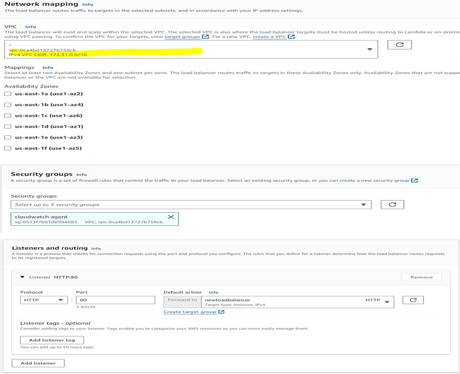Click Add listener tag button
The height and width of the screenshot is (374, 460).
(52, 340)
